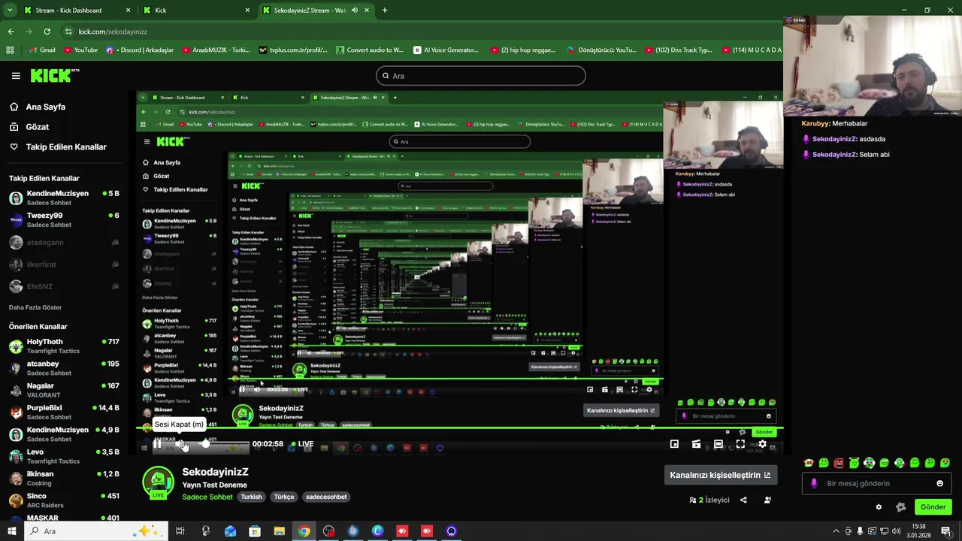
Task: Toggle theater mode in player
Action: (718, 444)
